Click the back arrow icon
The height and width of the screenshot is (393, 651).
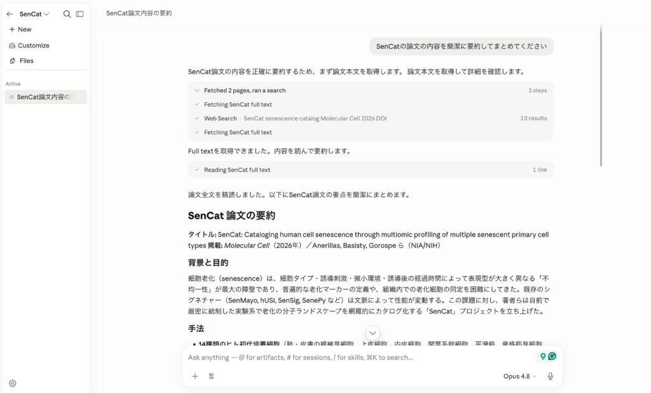point(10,14)
